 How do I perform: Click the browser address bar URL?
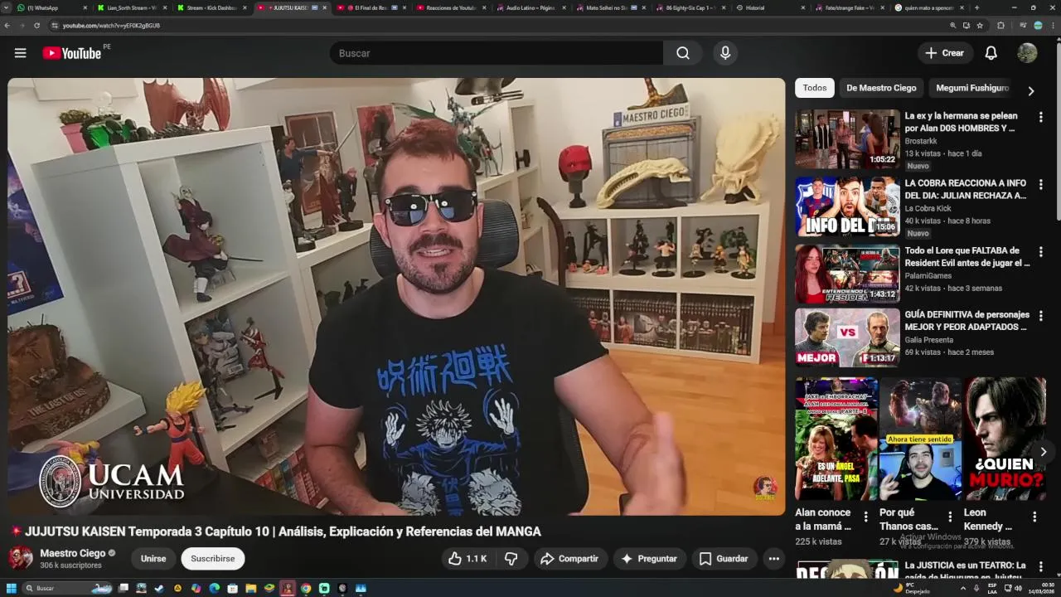(x=111, y=26)
